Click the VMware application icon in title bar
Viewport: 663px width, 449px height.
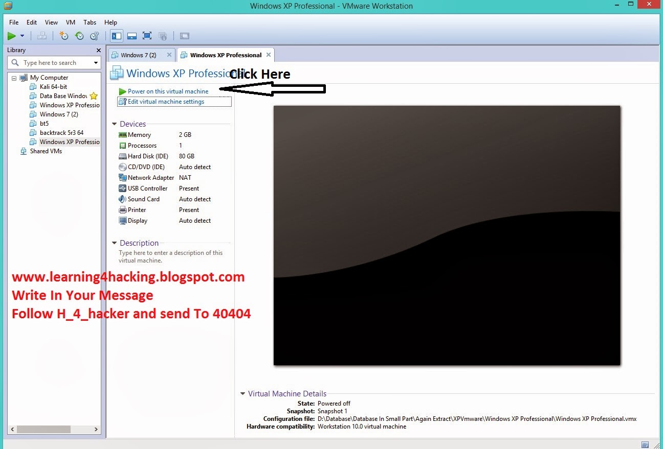pyautogui.click(x=8, y=6)
